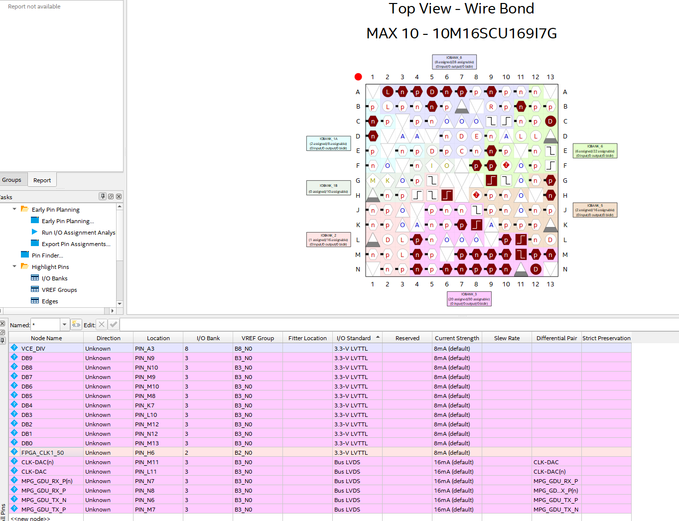Screen dimensions: 679x521
Task: Collapse the Highlight Pins folder
Action: click(14, 266)
